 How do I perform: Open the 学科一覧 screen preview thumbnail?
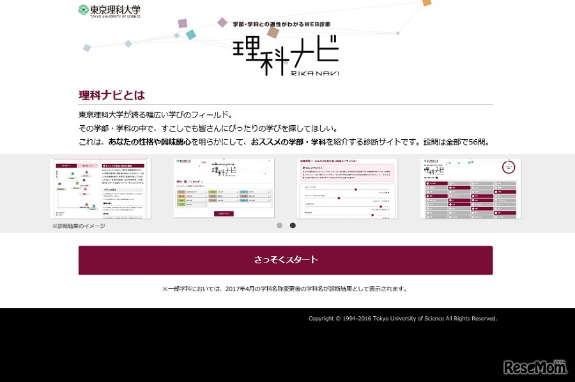pos(224,188)
